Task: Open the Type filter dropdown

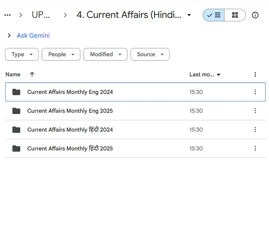Action: click(22, 54)
